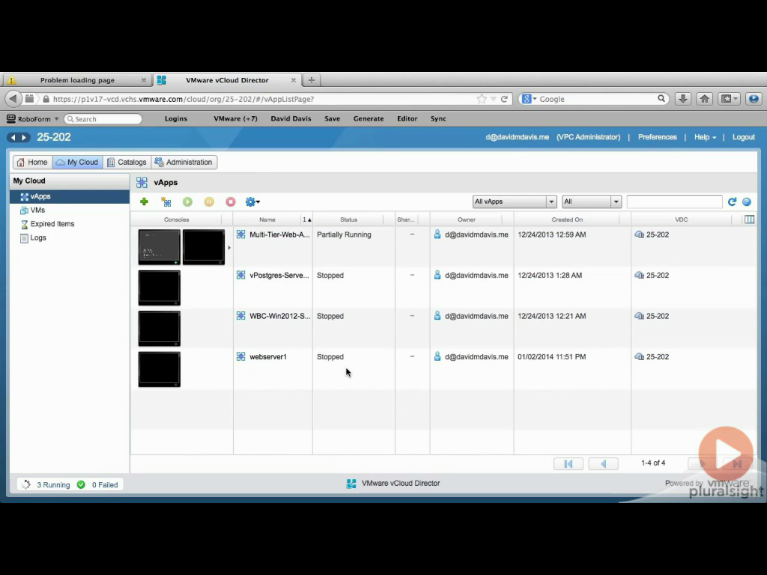Select the webserver1 vApp name

click(268, 357)
